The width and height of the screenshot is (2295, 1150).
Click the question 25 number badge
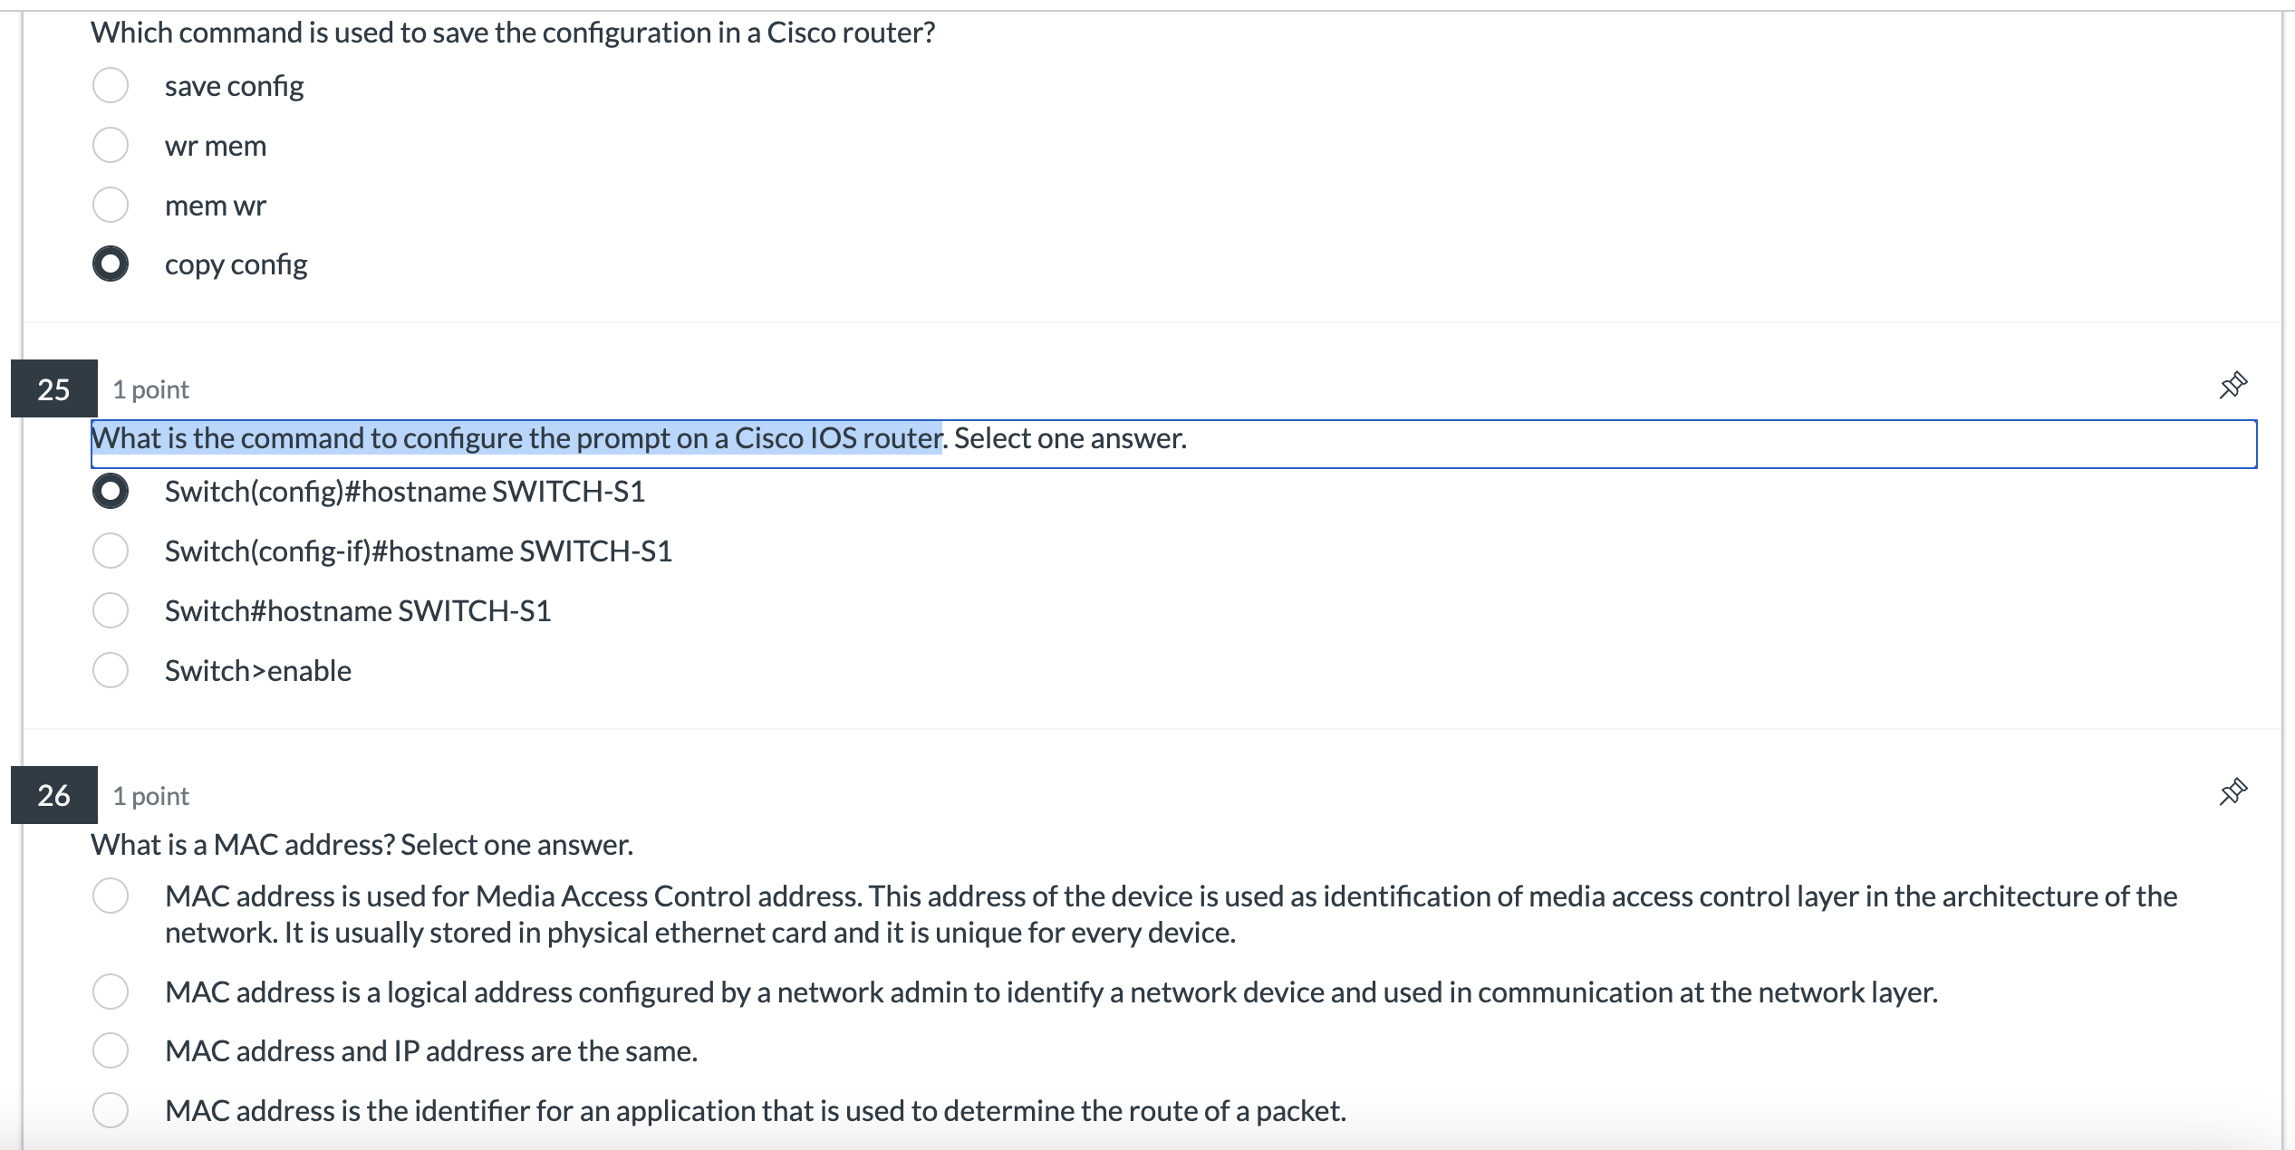pos(53,390)
